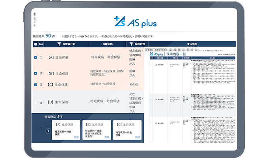Image resolution: width=268 pixels, height=158 pixels.
Task: Open the 保険会社名 filter funnel icon
Action: tap(59, 44)
